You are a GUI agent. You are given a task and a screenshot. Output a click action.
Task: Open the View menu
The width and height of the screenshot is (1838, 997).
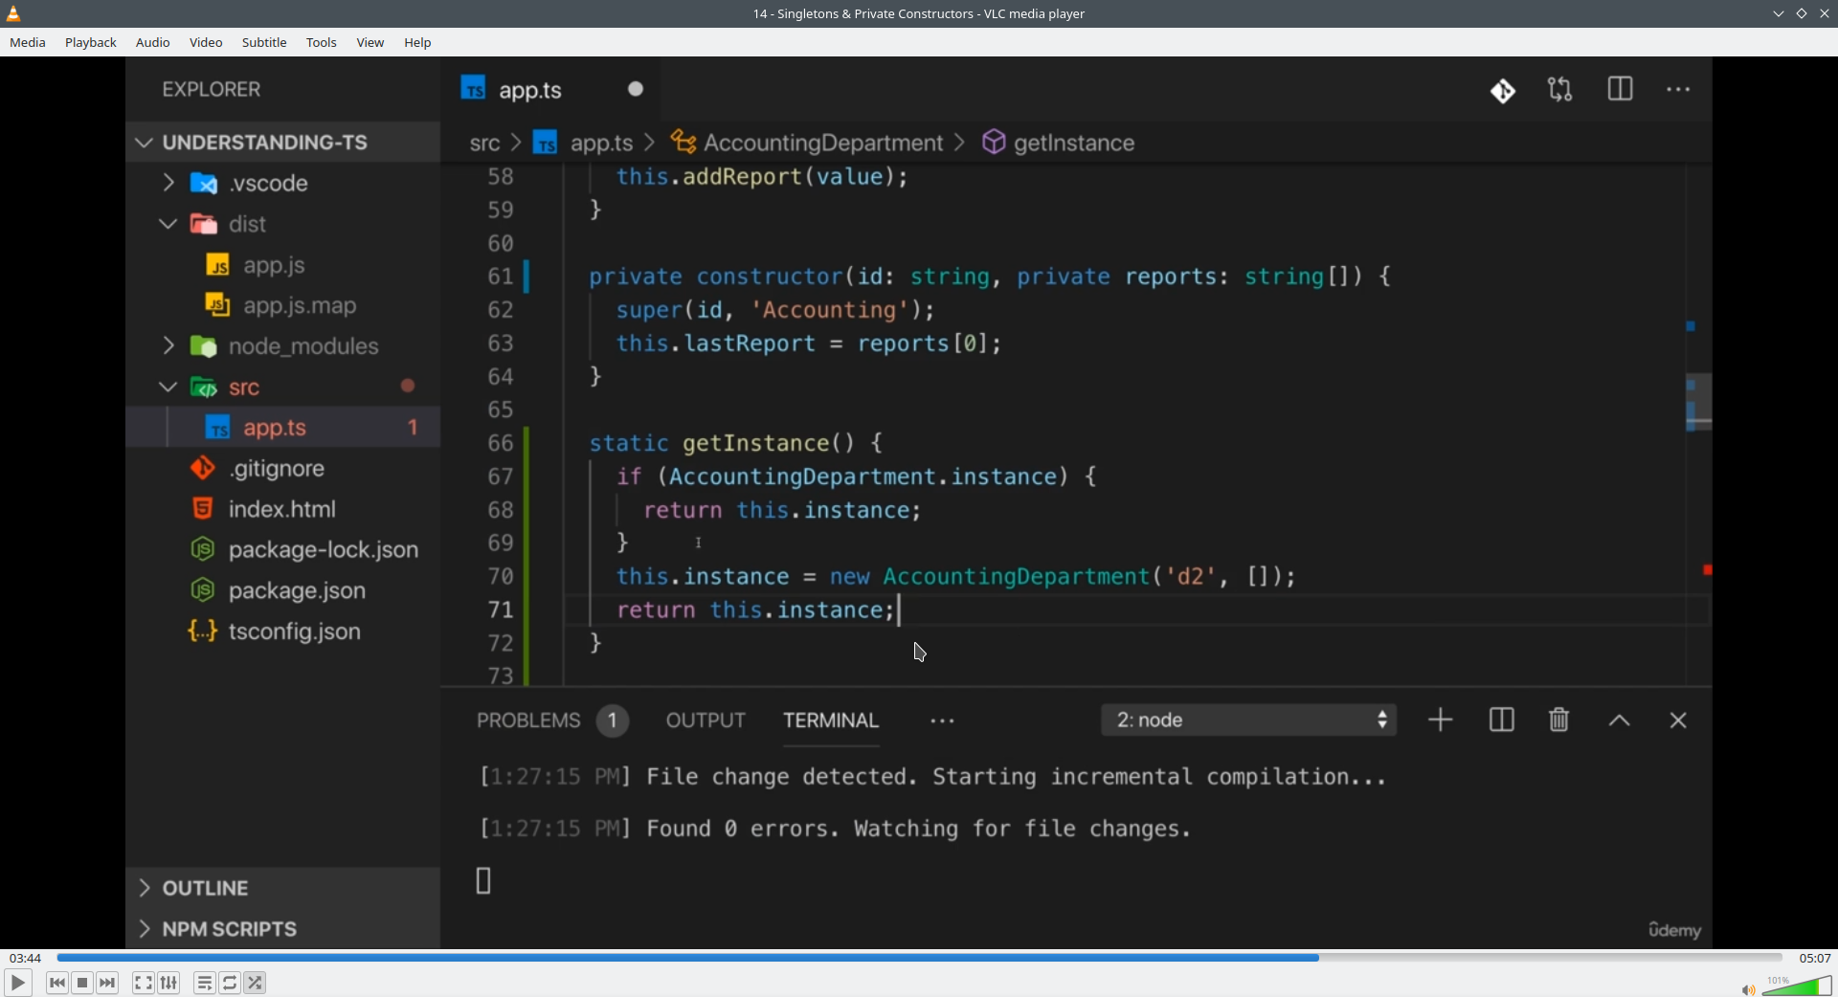tap(370, 43)
